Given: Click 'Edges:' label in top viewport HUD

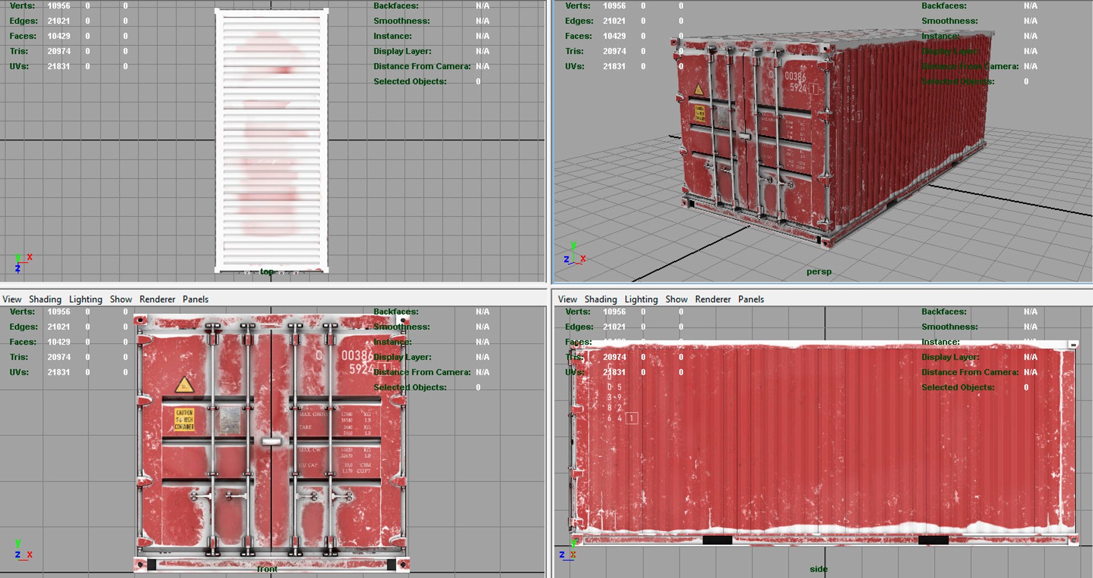Looking at the screenshot, I should pos(24,21).
